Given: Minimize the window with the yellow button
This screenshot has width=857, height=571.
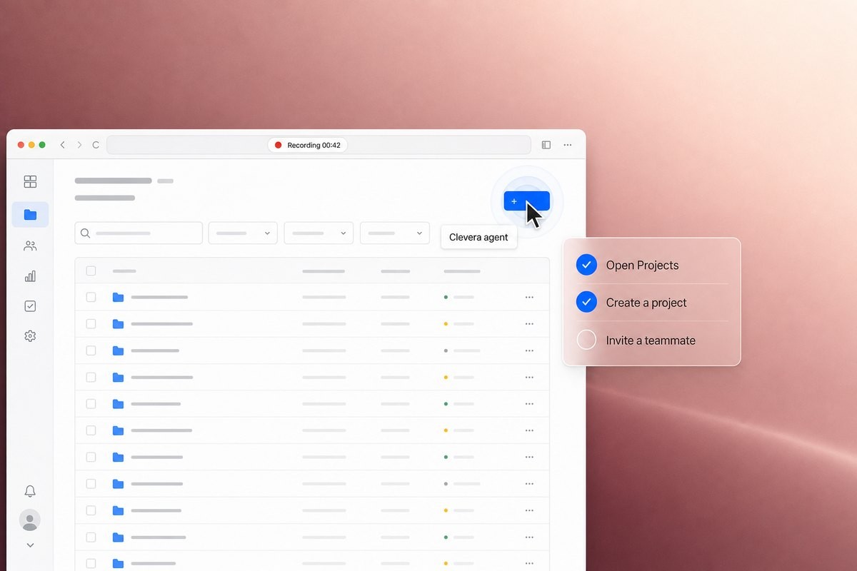Looking at the screenshot, I should click(31, 145).
